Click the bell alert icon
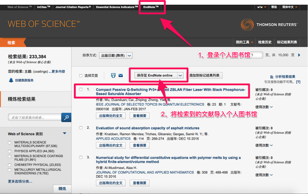Screen dimensions: 308x194 (11, 80)
